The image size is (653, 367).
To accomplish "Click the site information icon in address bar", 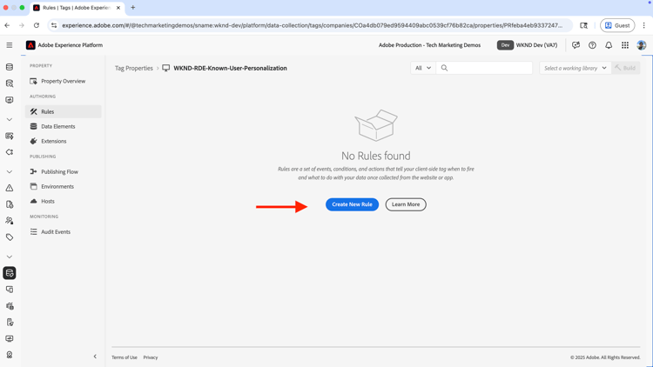I will [54, 25].
